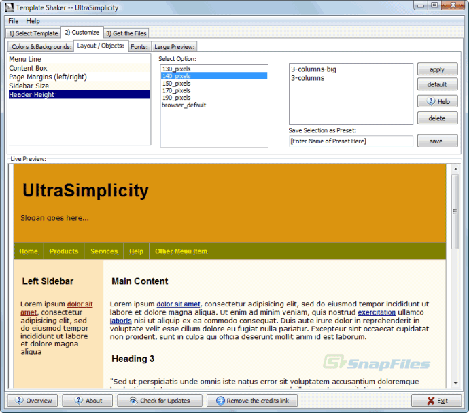469x413 pixels.
Task: Click the red X icon on Exit button
Action: click(431, 401)
